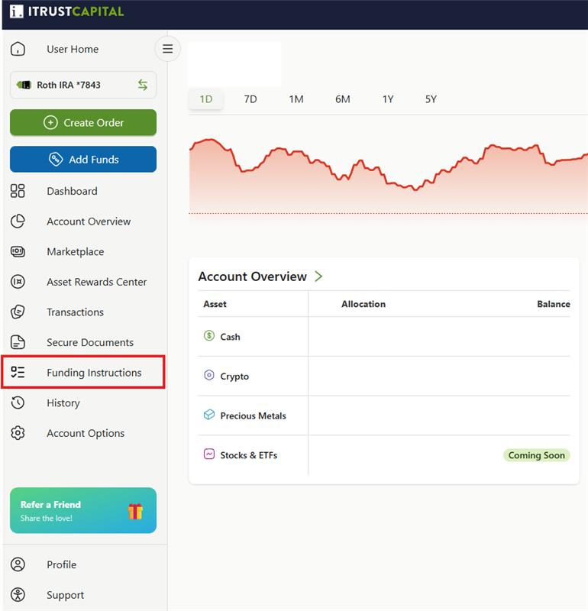588x611 pixels.
Task: Open Transactions in the sidebar
Action: [x=75, y=312]
